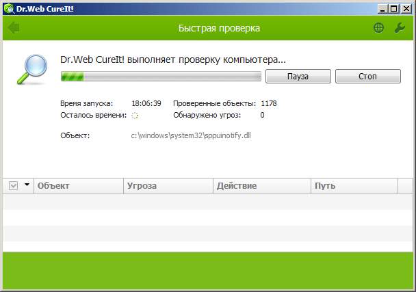This screenshot has width=416, height=292.
Task: Click the Путь column header
Action: 354,185
